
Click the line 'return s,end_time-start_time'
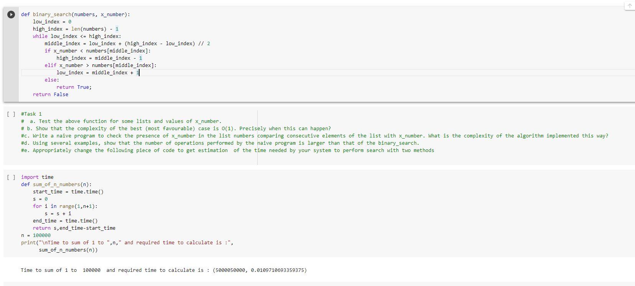pyautogui.click(x=74, y=228)
